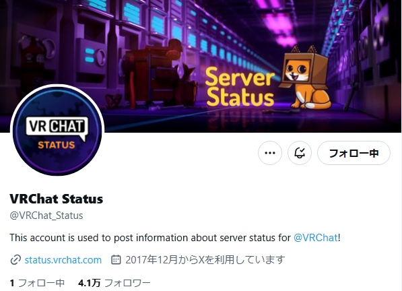Click the フォロー中 following button
This screenshot has height=291, width=402.
point(354,153)
